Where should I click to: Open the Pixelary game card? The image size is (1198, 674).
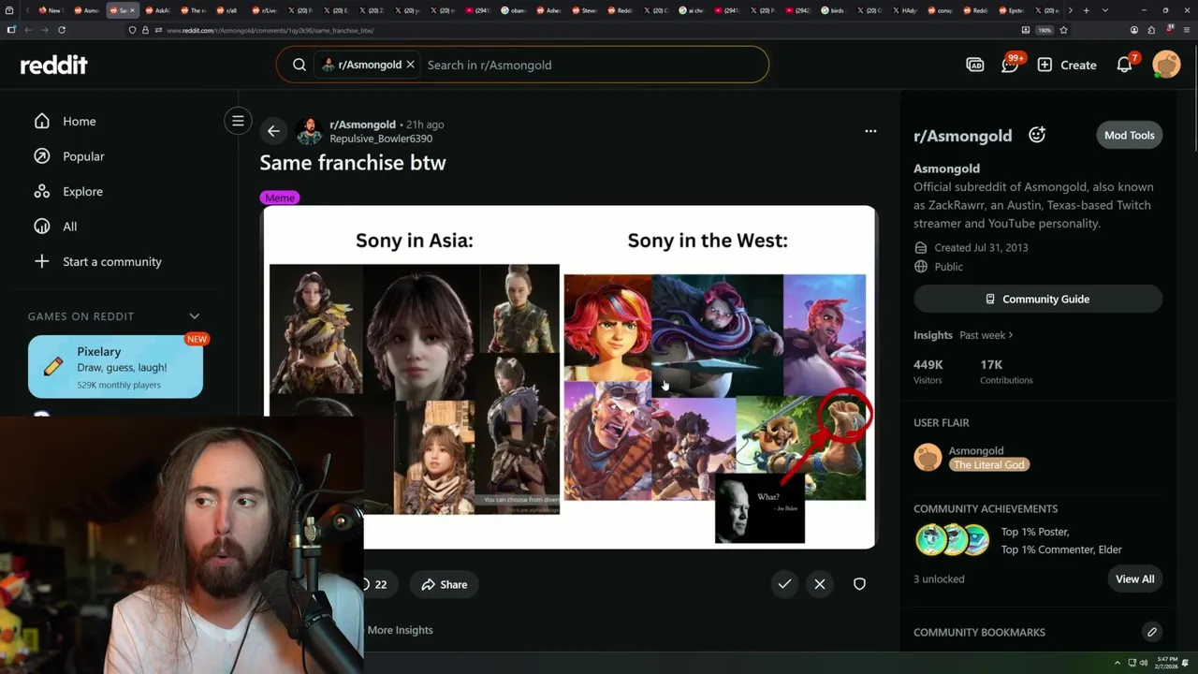coord(115,366)
